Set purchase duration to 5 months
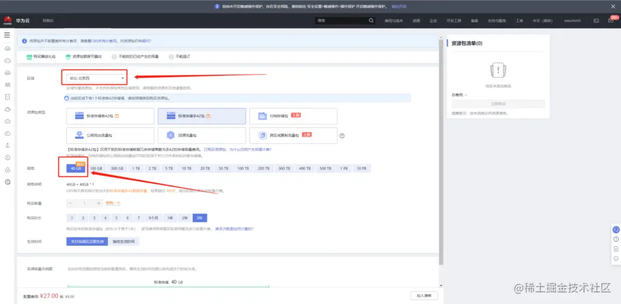The image size is (621, 304). click(116, 218)
